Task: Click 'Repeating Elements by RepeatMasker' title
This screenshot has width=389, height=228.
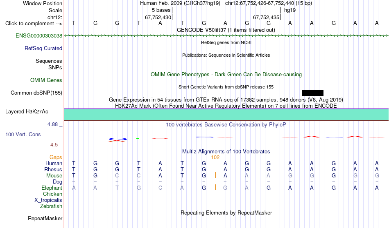Action: pos(226,213)
